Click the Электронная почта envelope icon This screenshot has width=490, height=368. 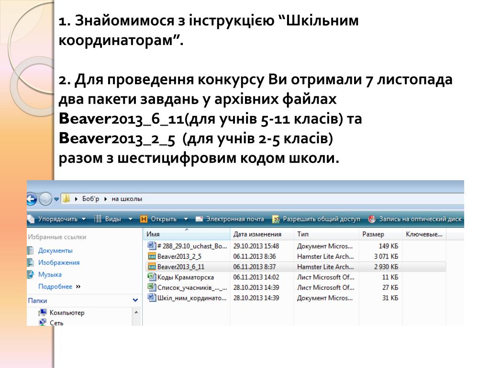(x=199, y=219)
